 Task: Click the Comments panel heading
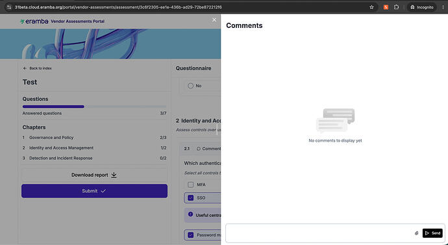pos(244,25)
